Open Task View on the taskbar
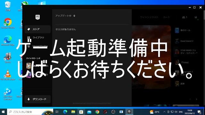 57,112
